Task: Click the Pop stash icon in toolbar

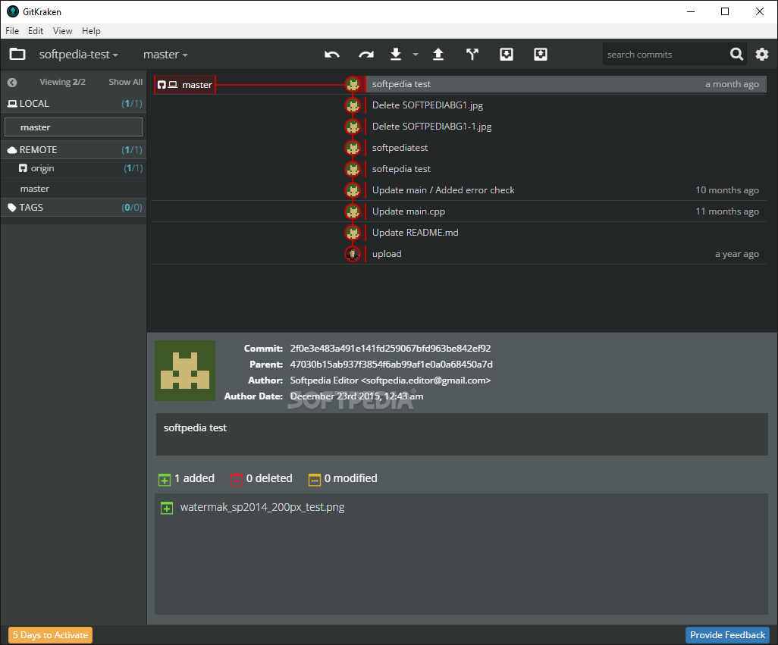Action: 541,54
